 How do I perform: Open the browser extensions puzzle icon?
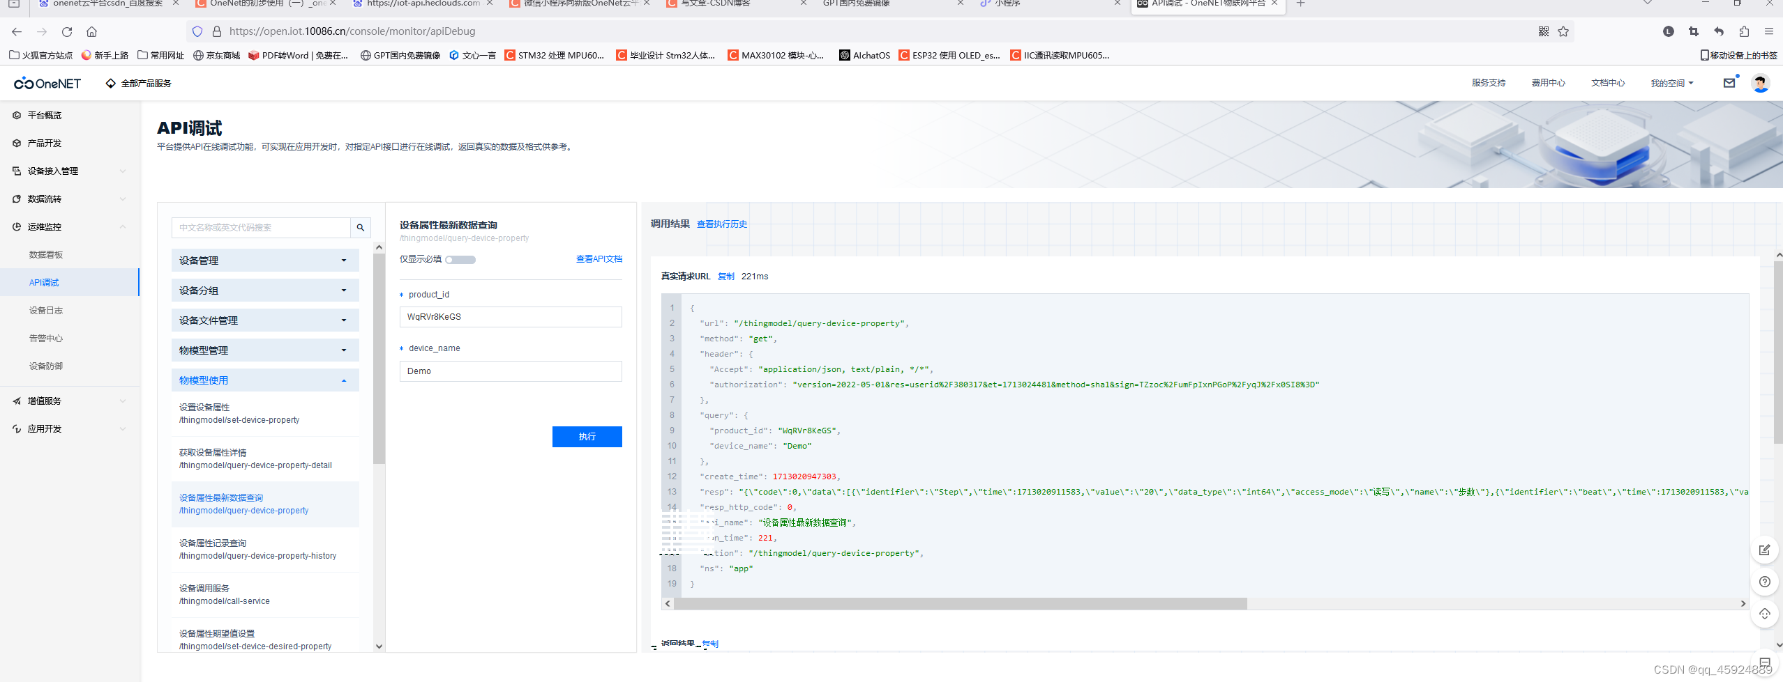1744,31
